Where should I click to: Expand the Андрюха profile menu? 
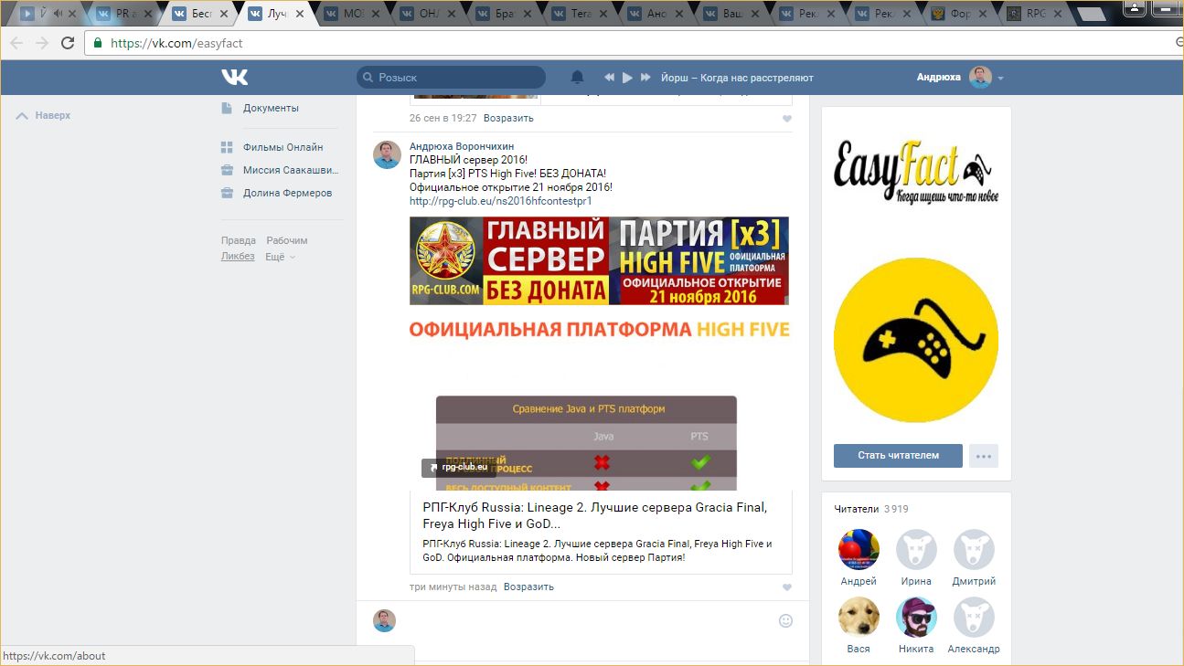click(x=1000, y=79)
